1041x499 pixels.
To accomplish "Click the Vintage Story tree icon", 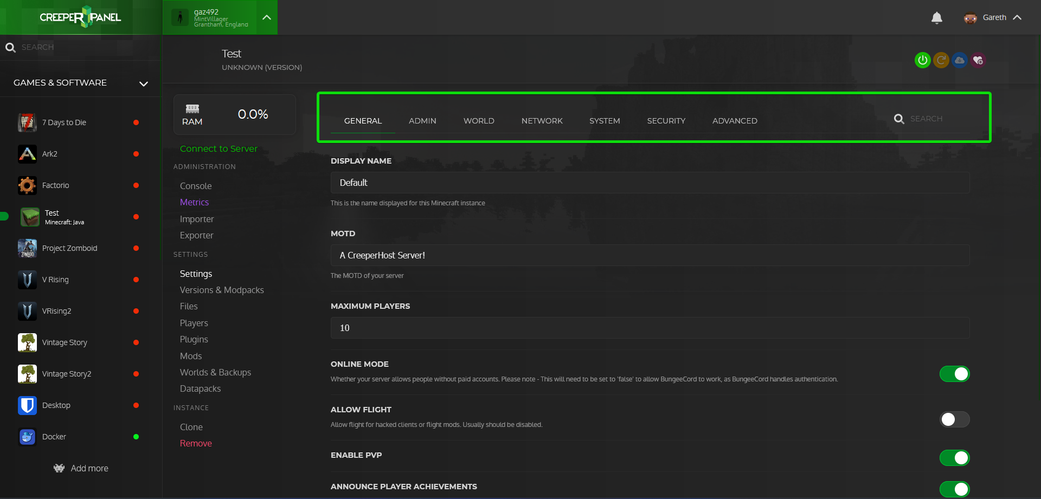I will [x=27, y=342].
